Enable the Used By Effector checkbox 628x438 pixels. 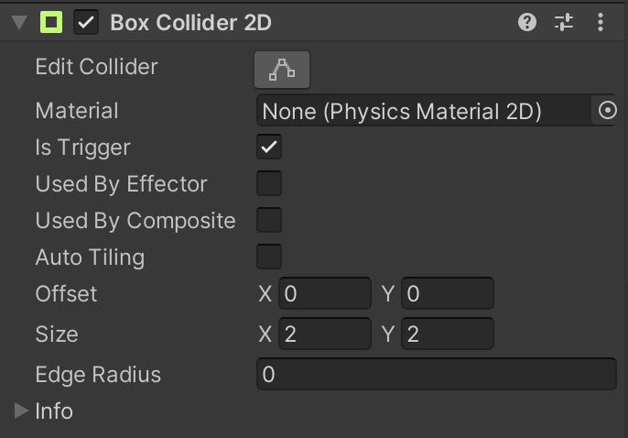[x=269, y=184]
